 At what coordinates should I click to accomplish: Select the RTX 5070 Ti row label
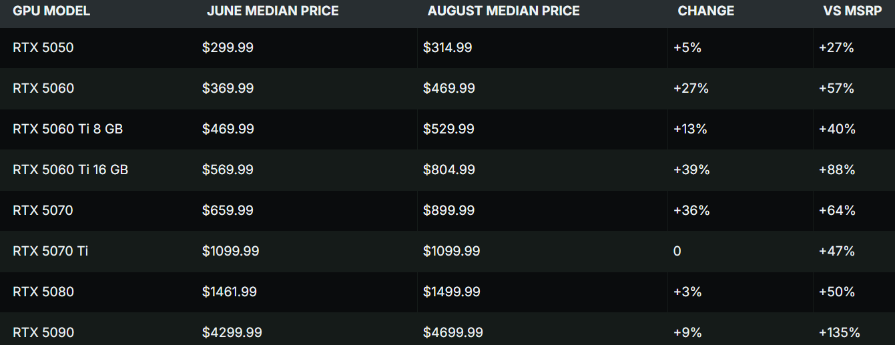(50, 251)
